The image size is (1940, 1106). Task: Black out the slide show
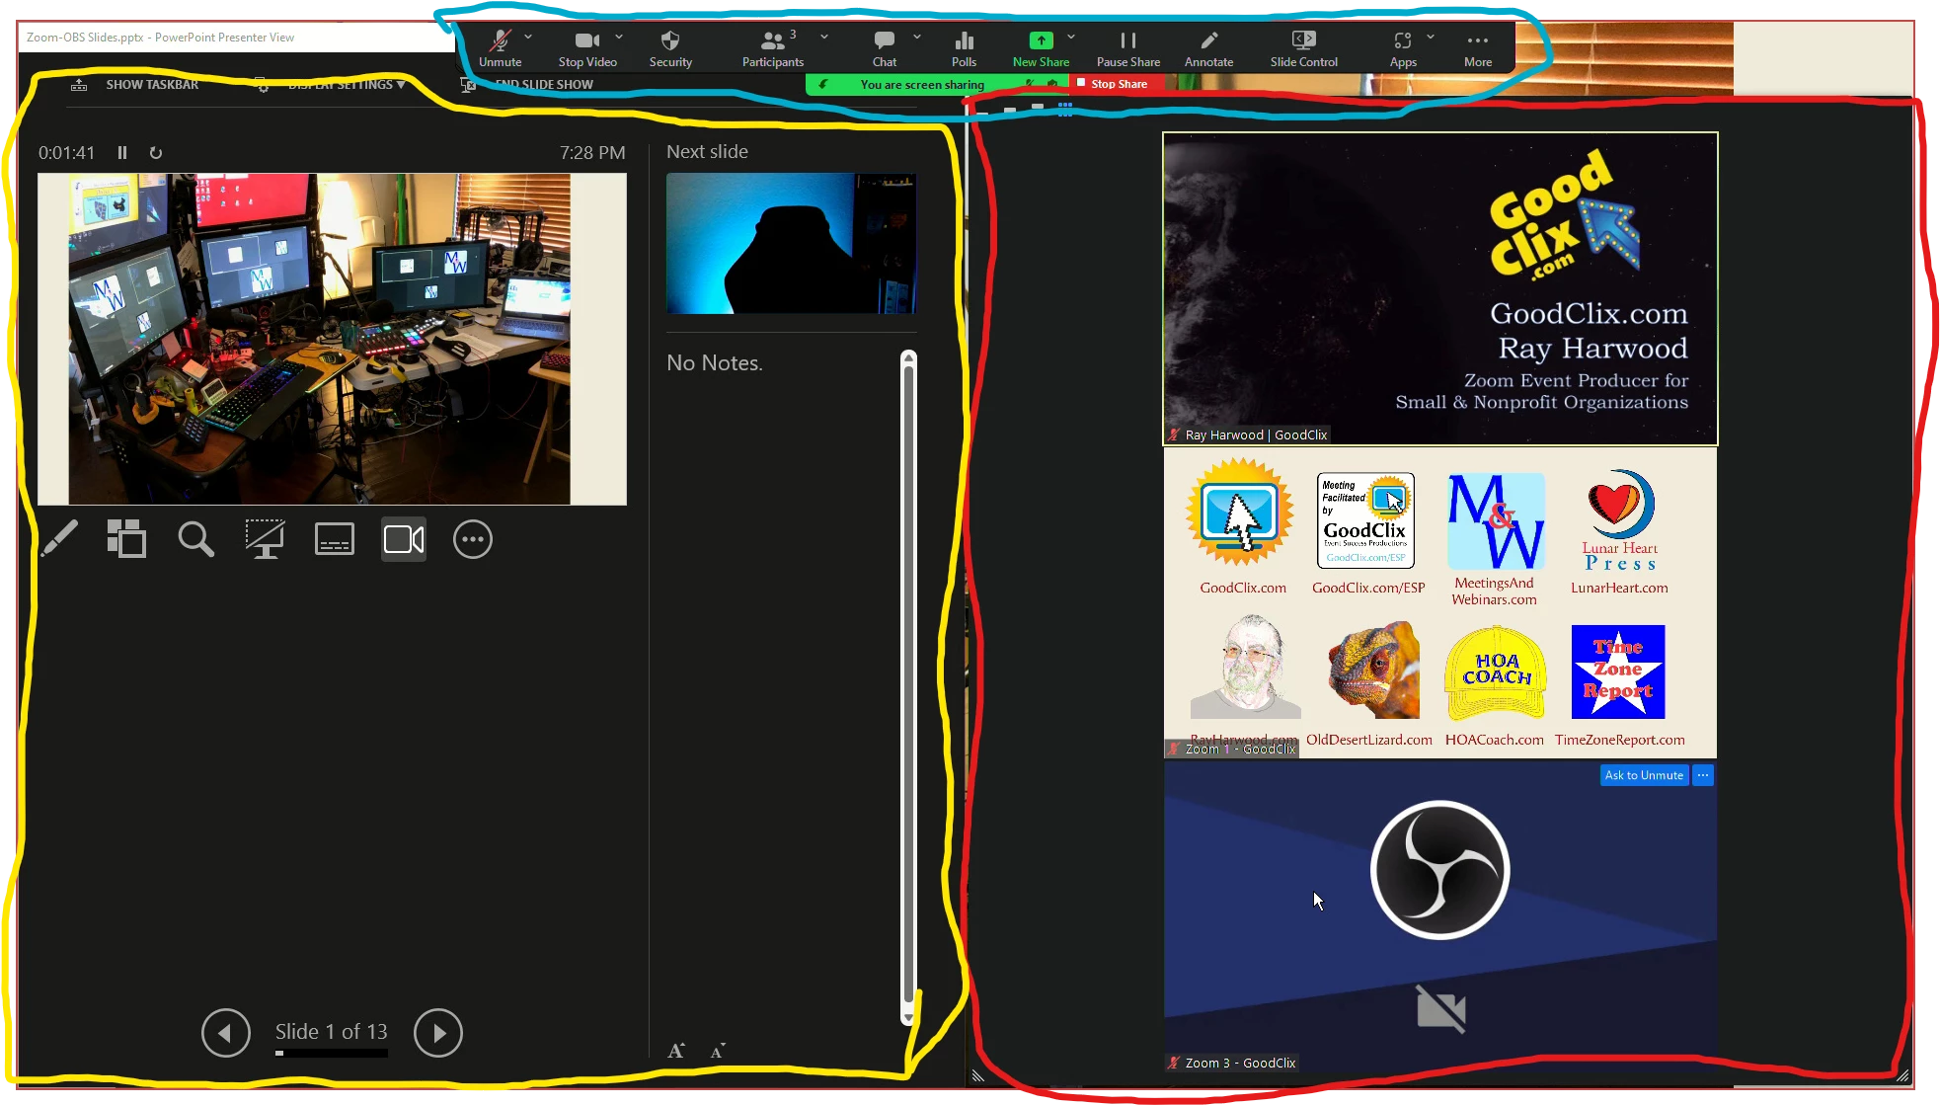[265, 539]
